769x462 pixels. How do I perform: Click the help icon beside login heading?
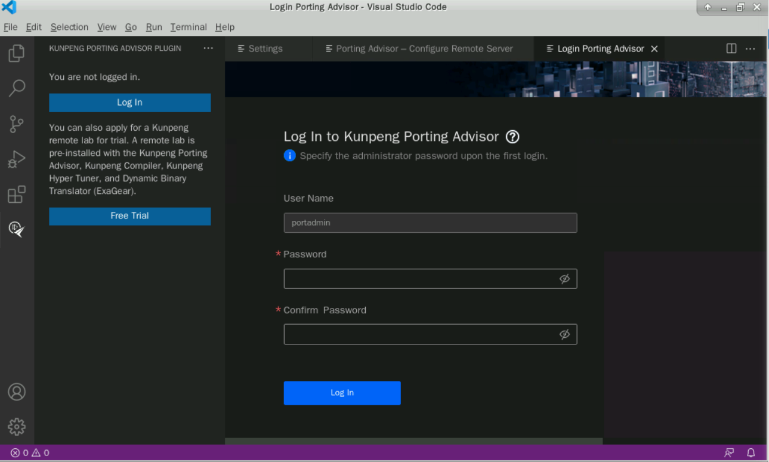coord(512,137)
